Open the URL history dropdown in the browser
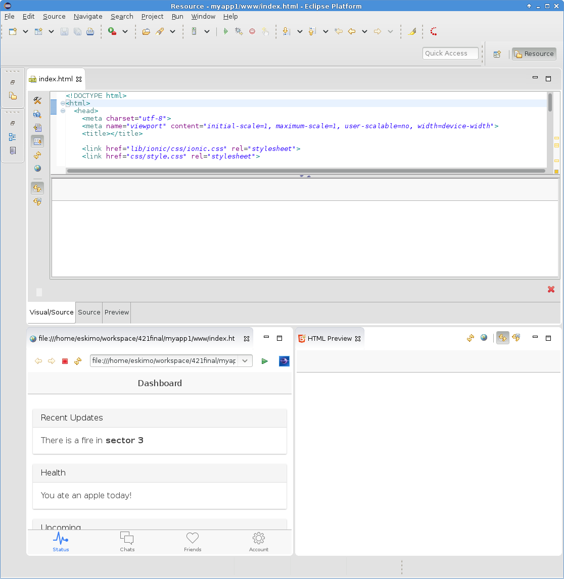The image size is (564, 579). 245,361
